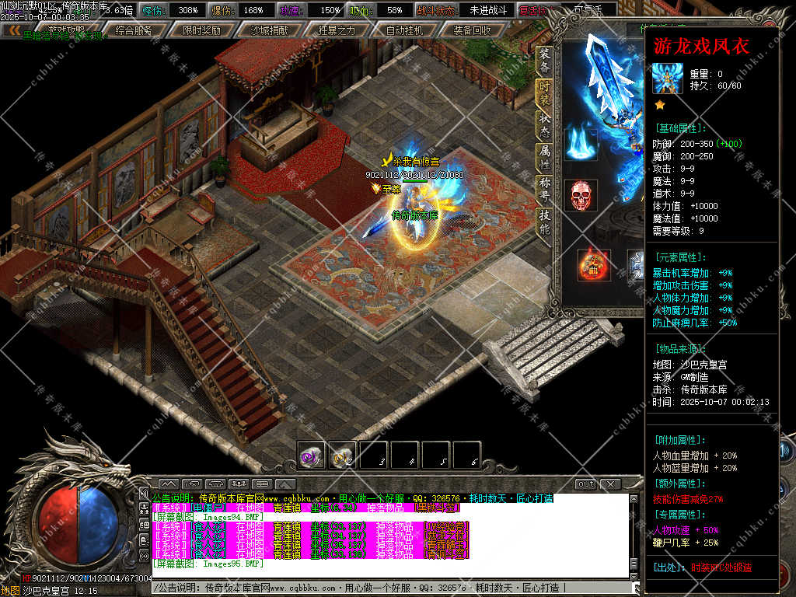Toggle 自动挂机 auto-combat mode

[x=404, y=30]
